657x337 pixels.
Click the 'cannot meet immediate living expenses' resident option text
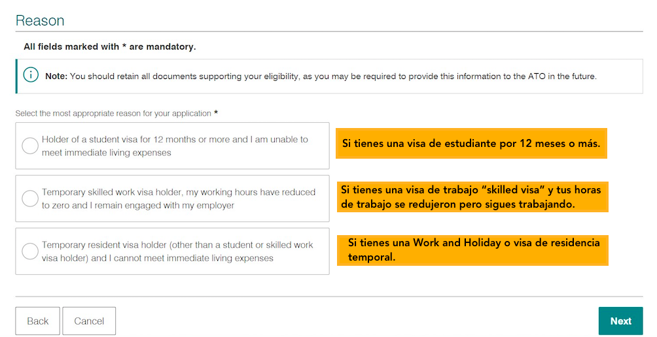click(x=177, y=251)
